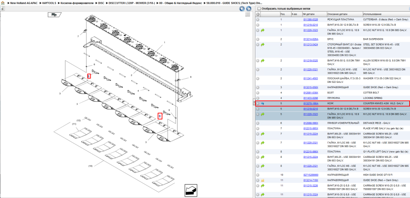Open part number link 813270-166A

click(311, 104)
